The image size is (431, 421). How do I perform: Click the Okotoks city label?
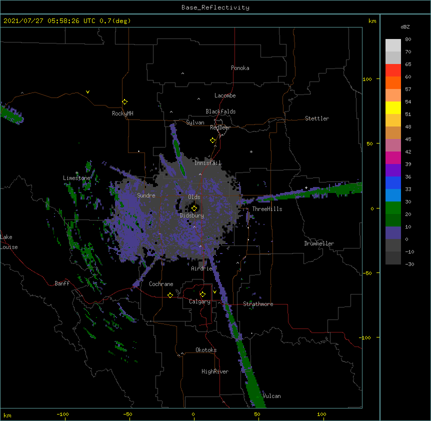(x=206, y=350)
